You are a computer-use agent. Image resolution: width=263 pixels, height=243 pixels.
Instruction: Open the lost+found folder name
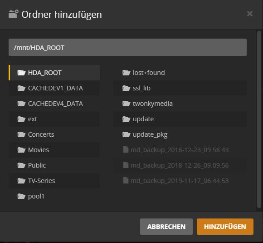click(149, 73)
